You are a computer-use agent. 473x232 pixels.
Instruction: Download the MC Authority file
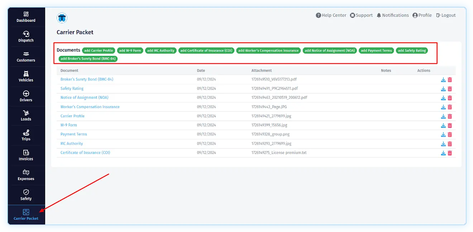443,144
